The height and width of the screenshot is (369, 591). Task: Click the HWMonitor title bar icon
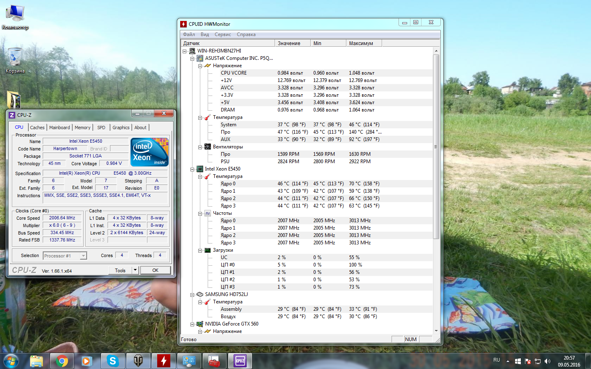(183, 24)
